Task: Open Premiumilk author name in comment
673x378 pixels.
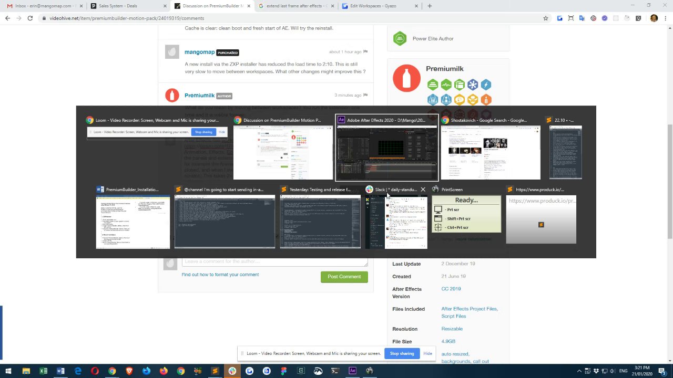Action: tap(199, 96)
